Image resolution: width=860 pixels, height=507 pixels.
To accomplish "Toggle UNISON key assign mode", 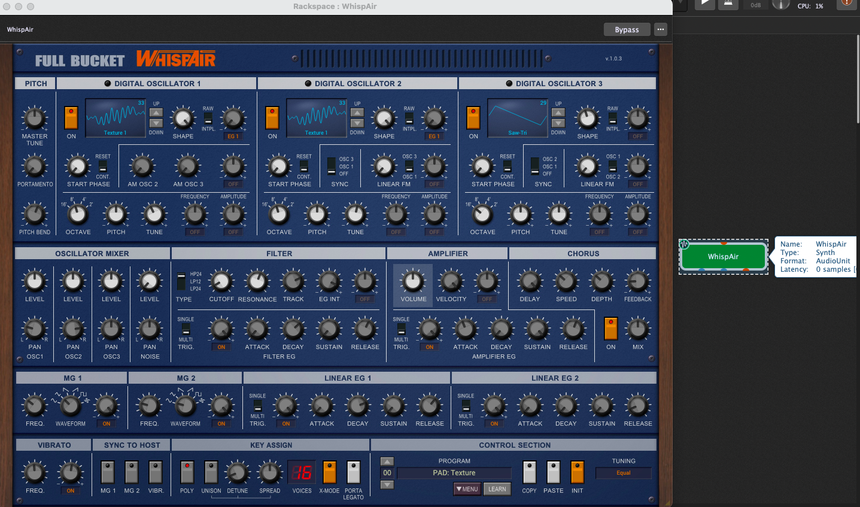I will point(211,472).
